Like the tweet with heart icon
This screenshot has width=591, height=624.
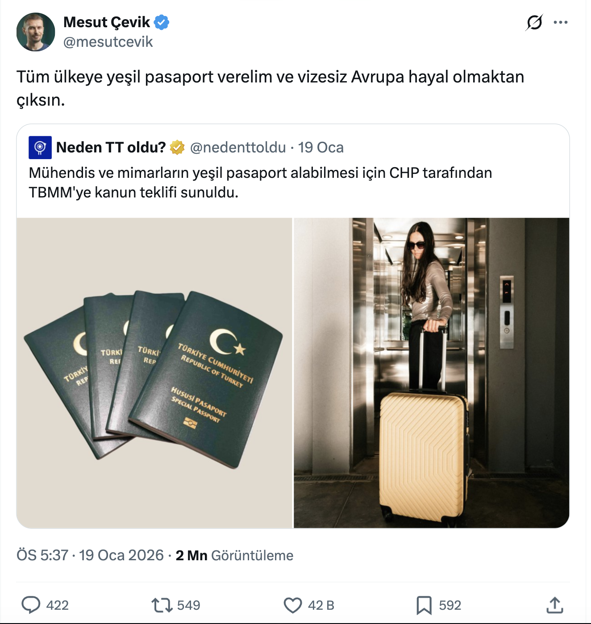coord(293,605)
